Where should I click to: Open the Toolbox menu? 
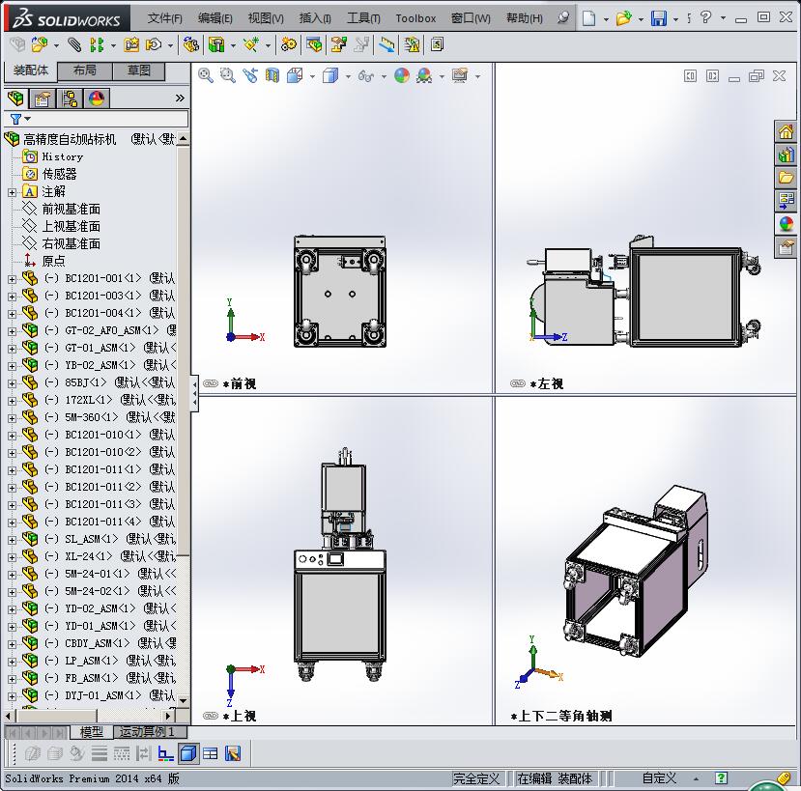pyautogui.click(x=415, y=18)
